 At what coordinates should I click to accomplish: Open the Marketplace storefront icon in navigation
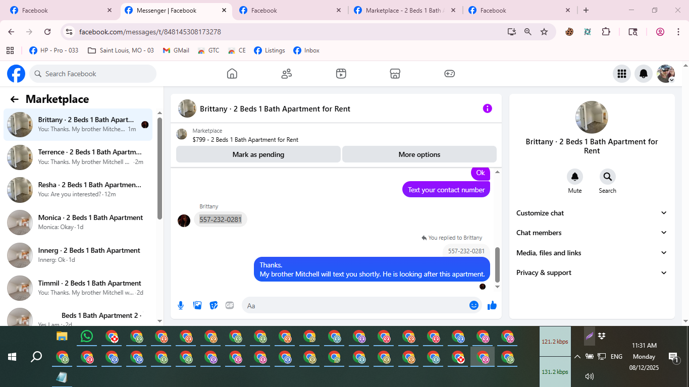click(395, 74)
